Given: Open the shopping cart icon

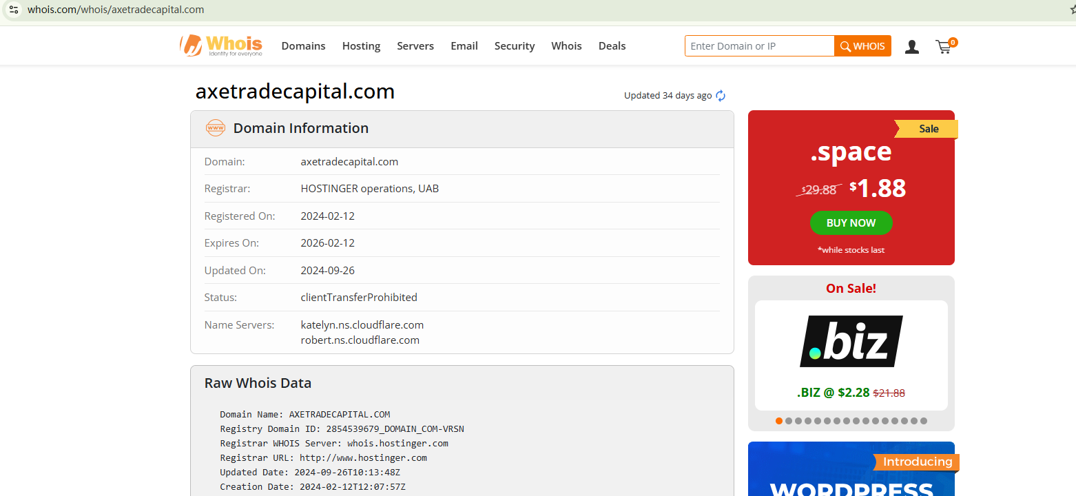Looking at the screenshot, I should [x=945, y=46].
